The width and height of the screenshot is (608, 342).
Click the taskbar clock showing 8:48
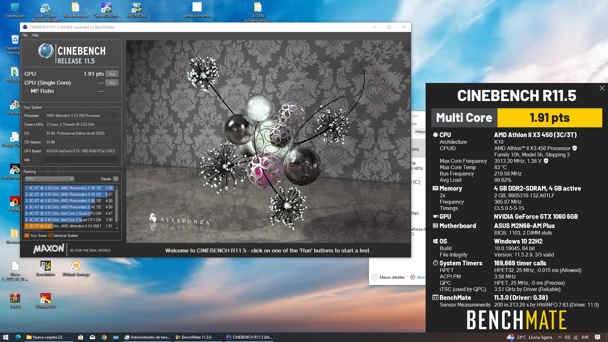click(585, 337)
